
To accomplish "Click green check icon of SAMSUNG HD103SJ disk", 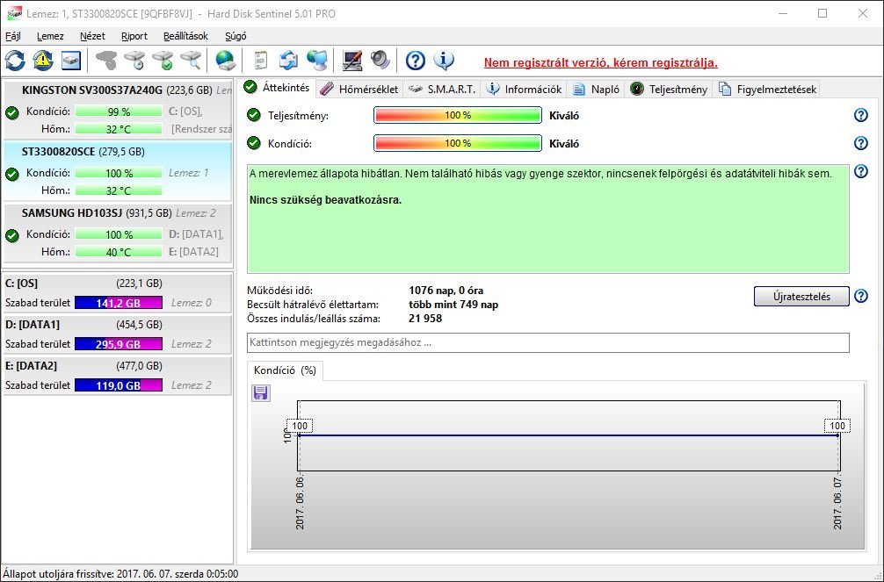I will (11, 235).
